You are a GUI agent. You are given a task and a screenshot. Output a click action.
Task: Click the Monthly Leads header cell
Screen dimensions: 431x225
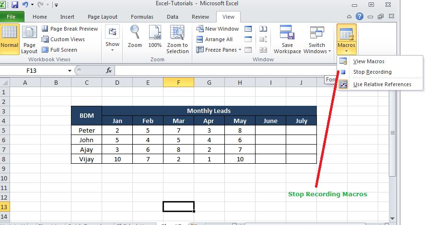point(209,111)
